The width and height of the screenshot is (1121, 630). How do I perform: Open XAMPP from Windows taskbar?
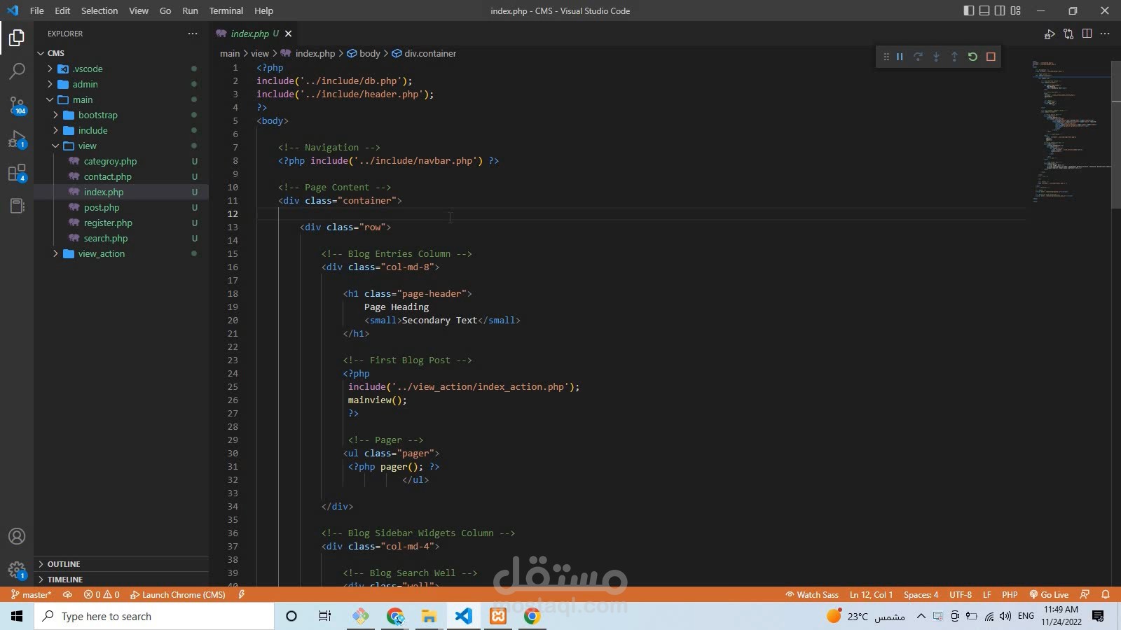[498, 616]
